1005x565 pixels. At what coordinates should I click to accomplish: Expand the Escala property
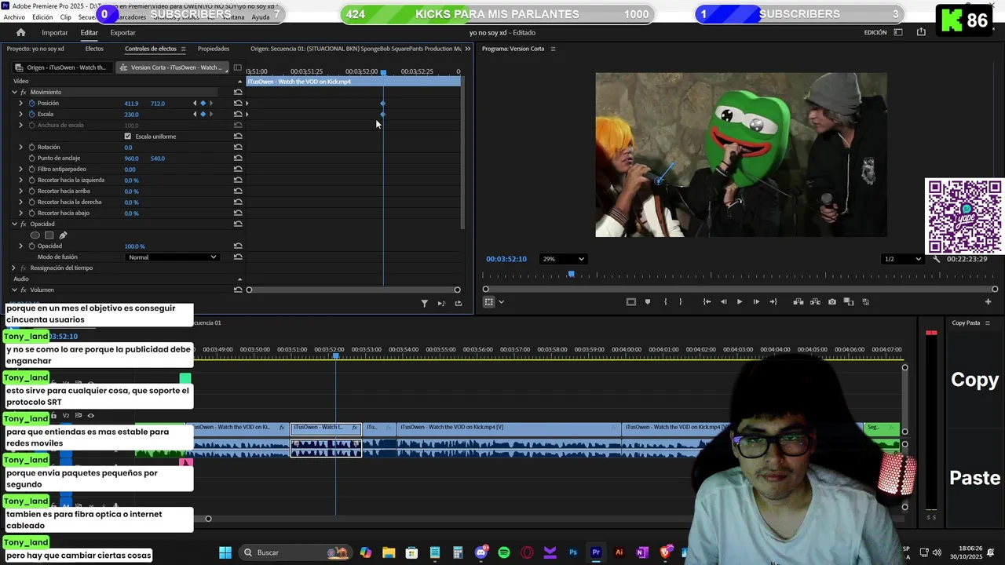click(21, 114)
